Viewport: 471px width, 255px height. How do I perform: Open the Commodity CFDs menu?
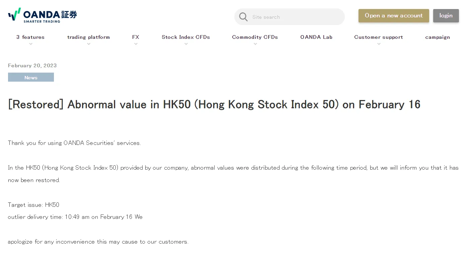point(255,37)
